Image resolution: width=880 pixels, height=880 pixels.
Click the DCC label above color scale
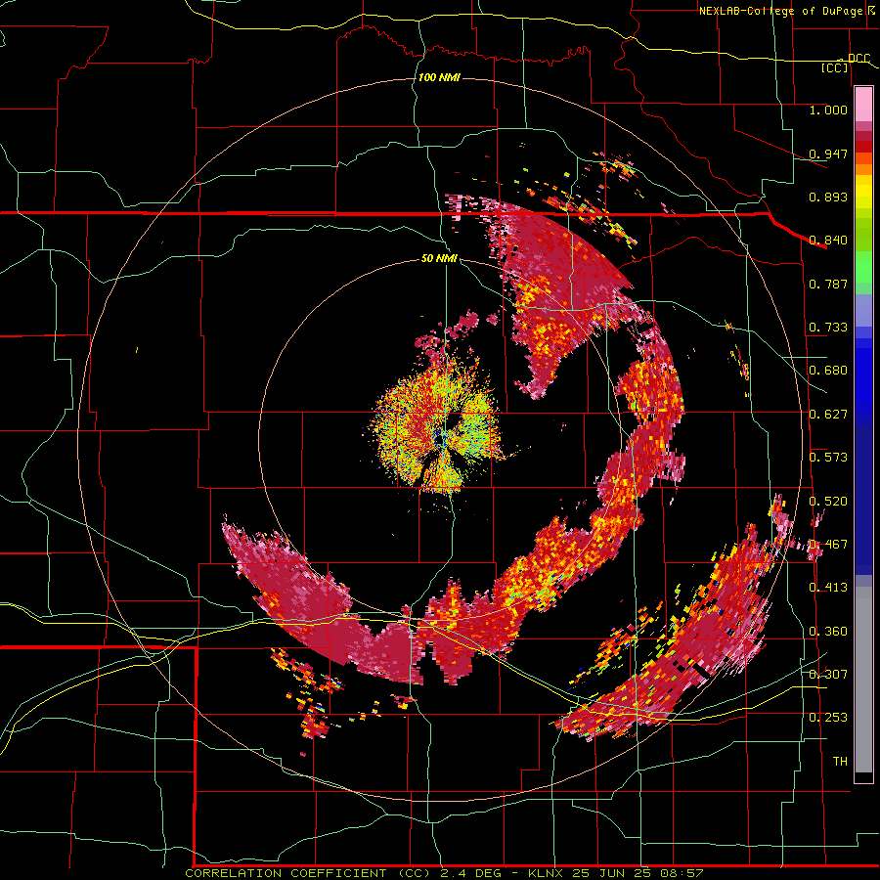pyautogui.click(x=858, y=58)
